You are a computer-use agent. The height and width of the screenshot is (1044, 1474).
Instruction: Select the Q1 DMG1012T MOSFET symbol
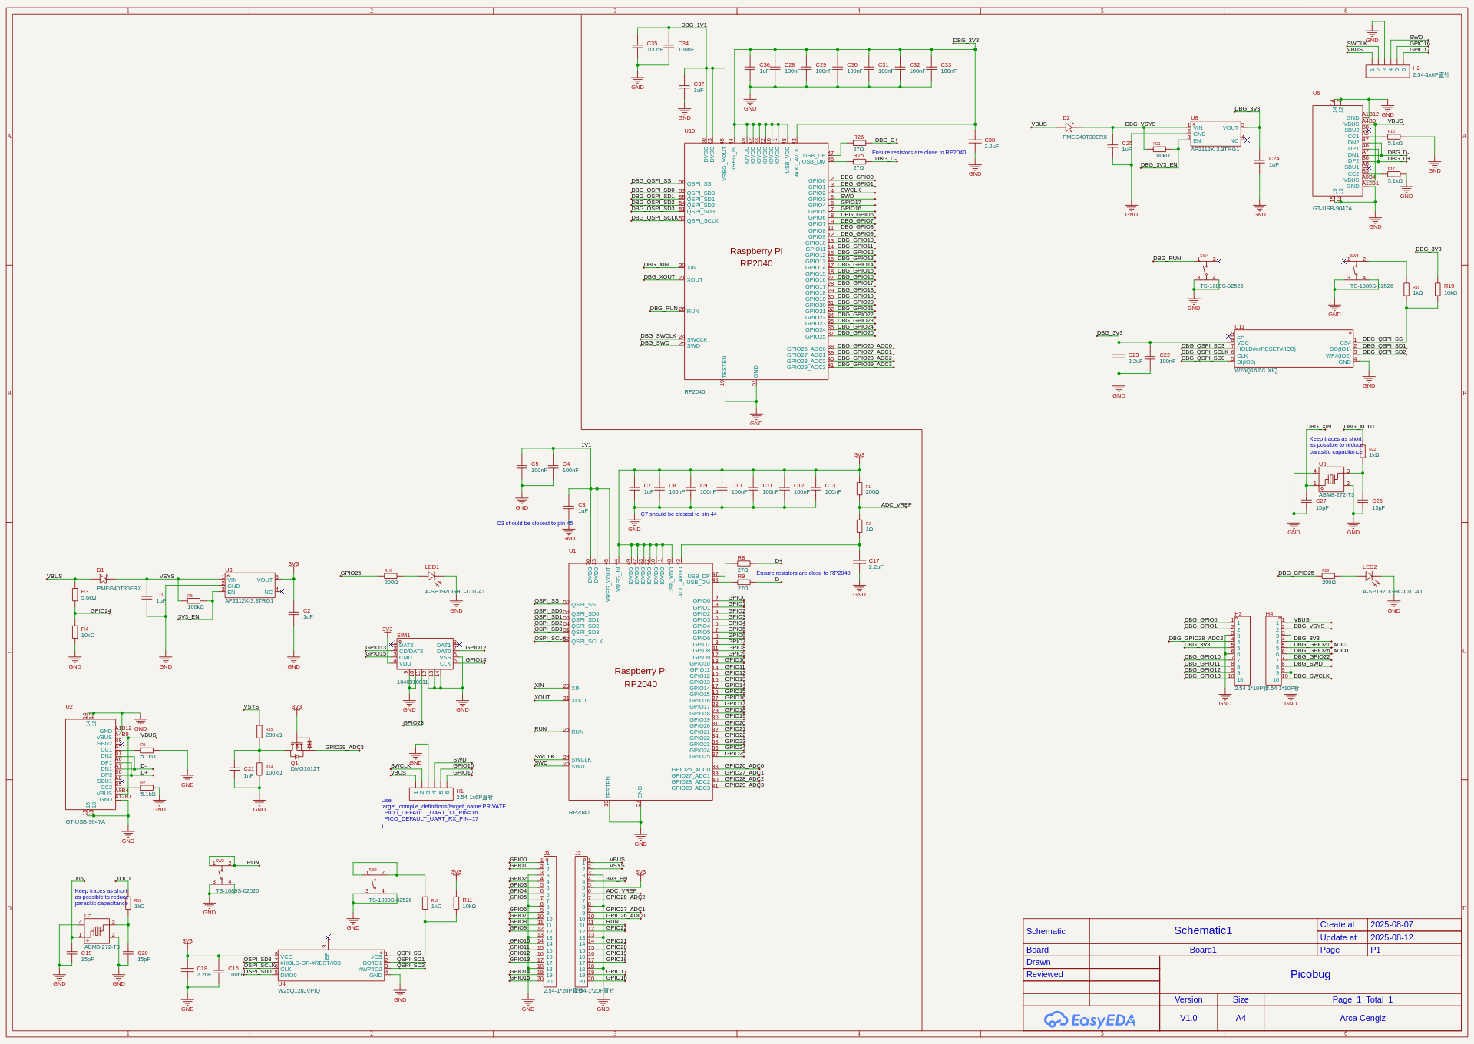pos(300,747)
